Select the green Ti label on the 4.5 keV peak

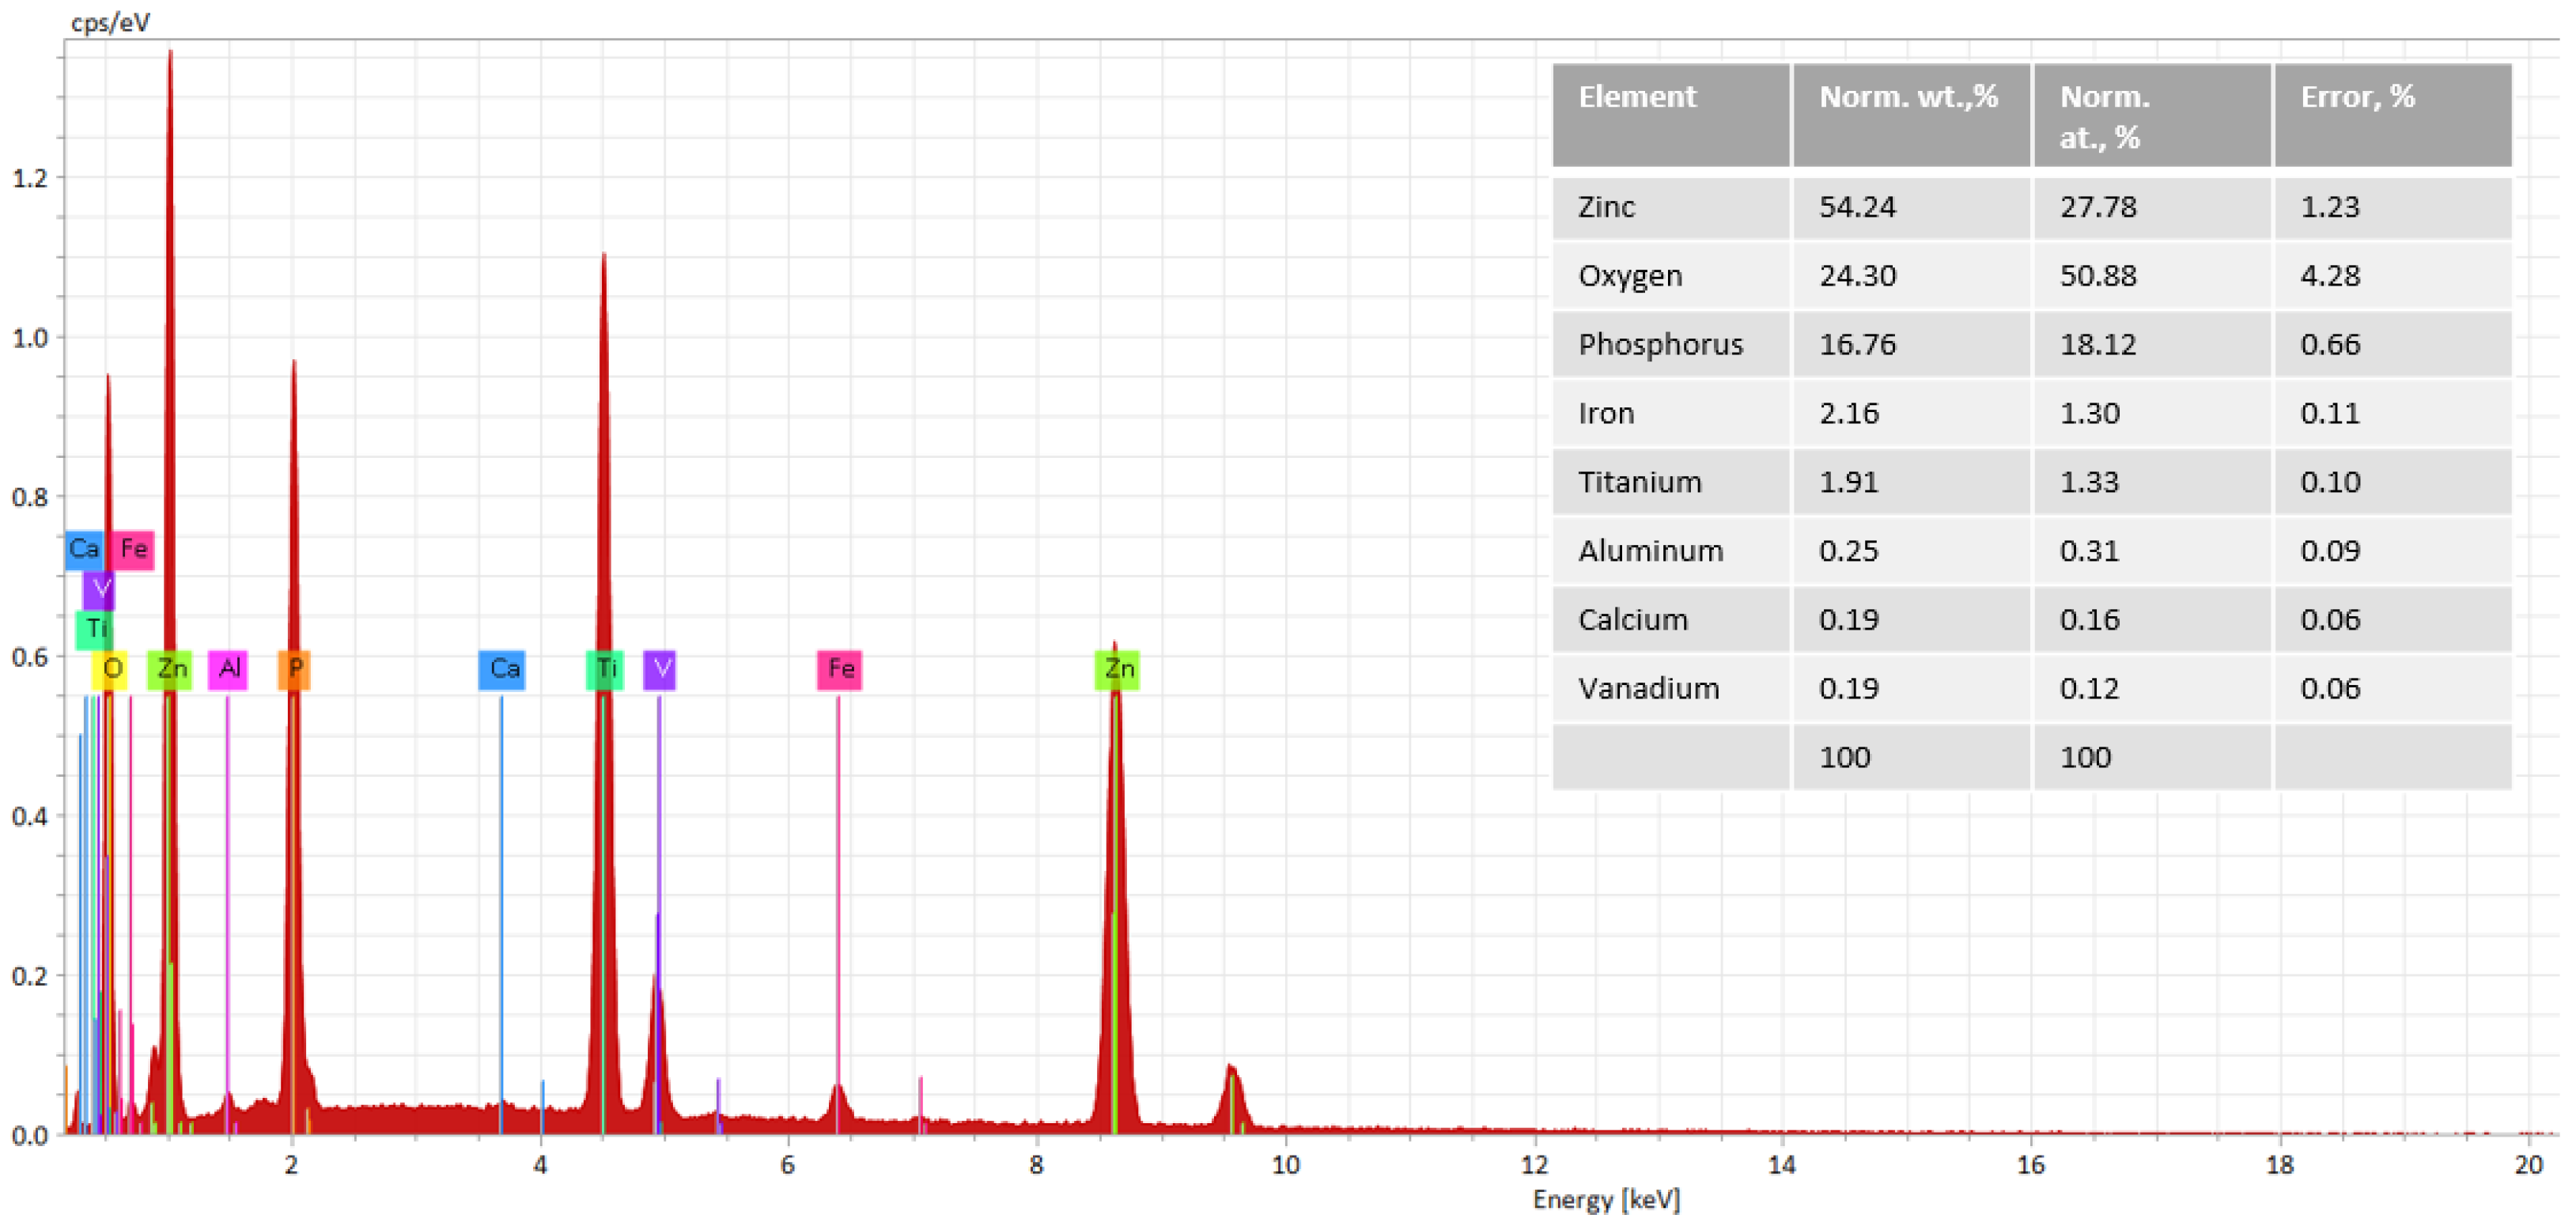[605, 669]
